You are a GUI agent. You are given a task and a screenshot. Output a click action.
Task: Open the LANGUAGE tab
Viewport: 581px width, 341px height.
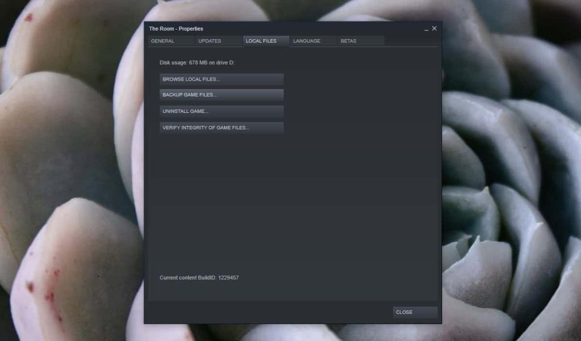point(306,40)
